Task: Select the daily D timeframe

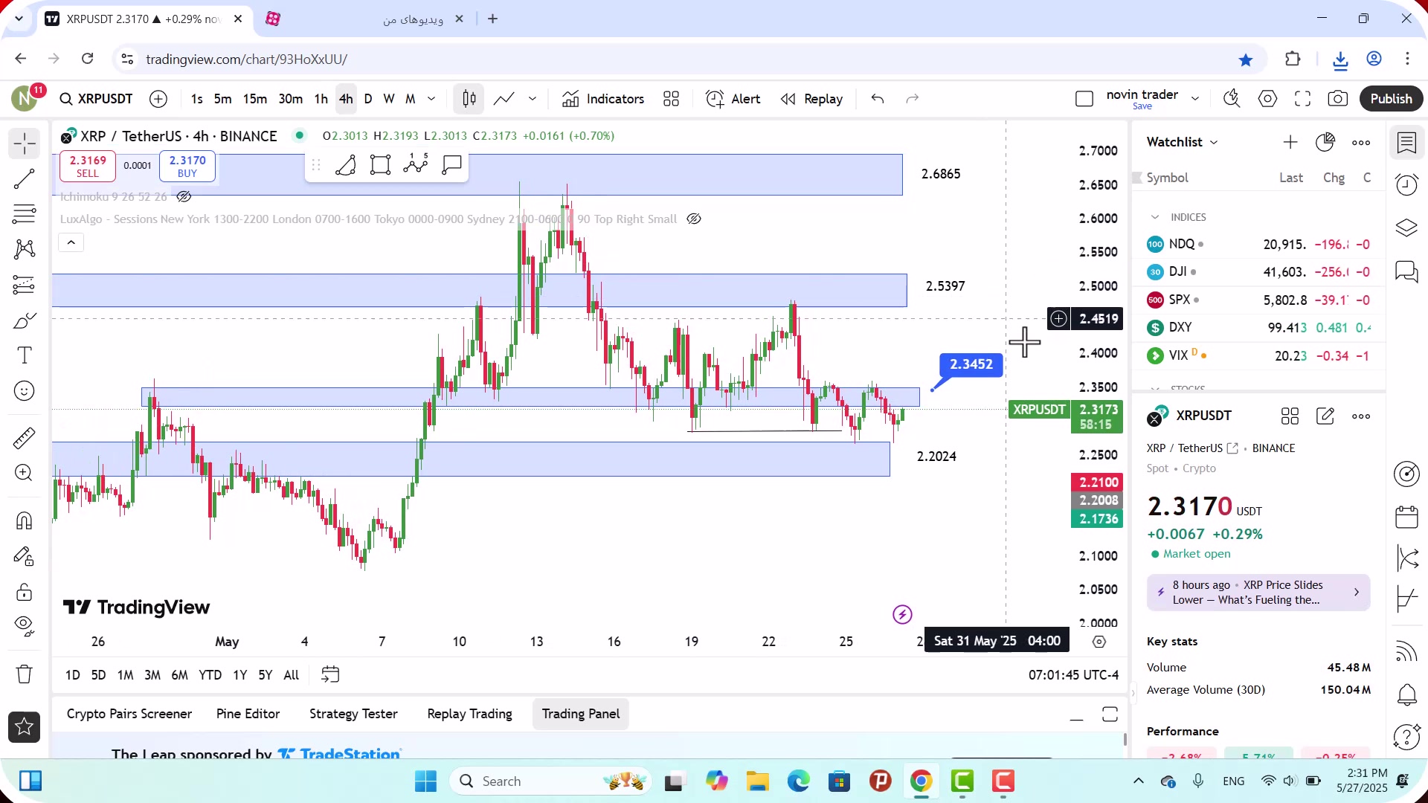Action: click(x=368, y=99)
